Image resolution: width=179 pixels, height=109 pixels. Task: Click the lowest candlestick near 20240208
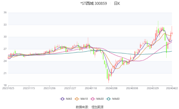pyautogui.click(x=109, y=77)
